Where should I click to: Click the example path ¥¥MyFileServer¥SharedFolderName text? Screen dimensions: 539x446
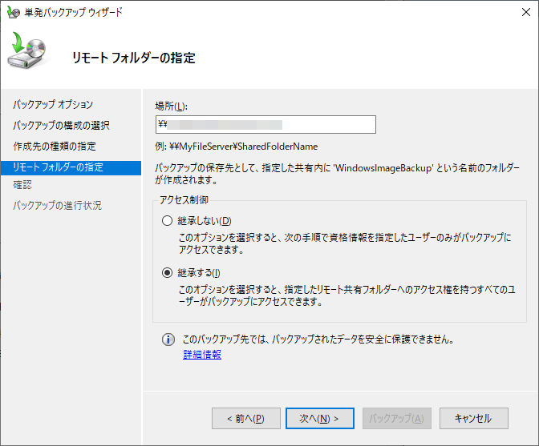click(x=243, y=147)
